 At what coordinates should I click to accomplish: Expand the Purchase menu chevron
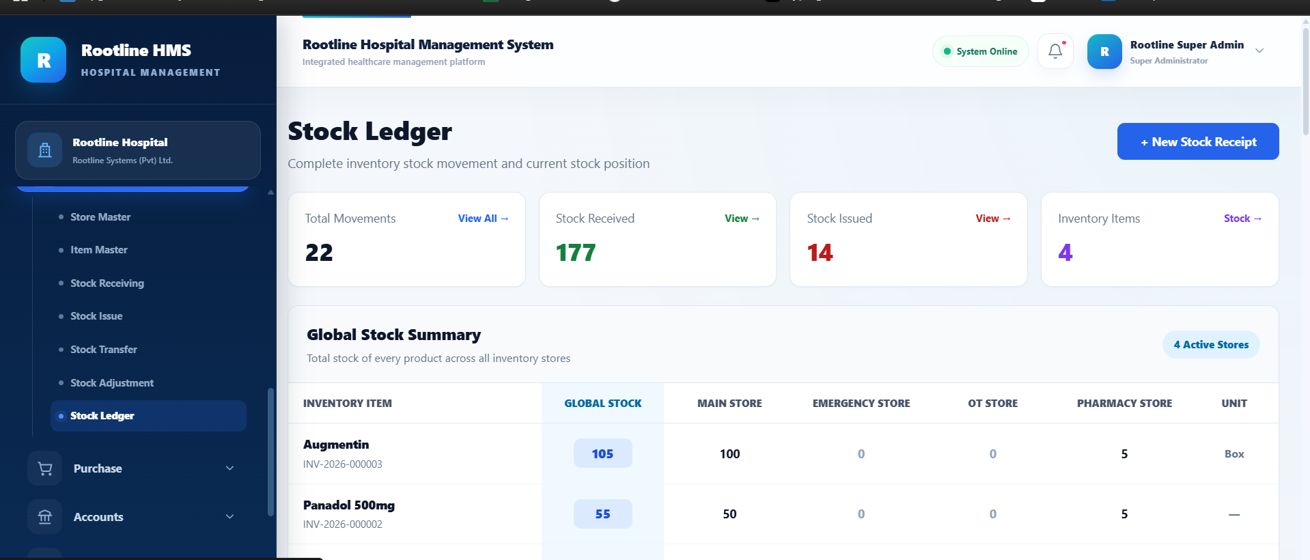click(x=230, y=468)
